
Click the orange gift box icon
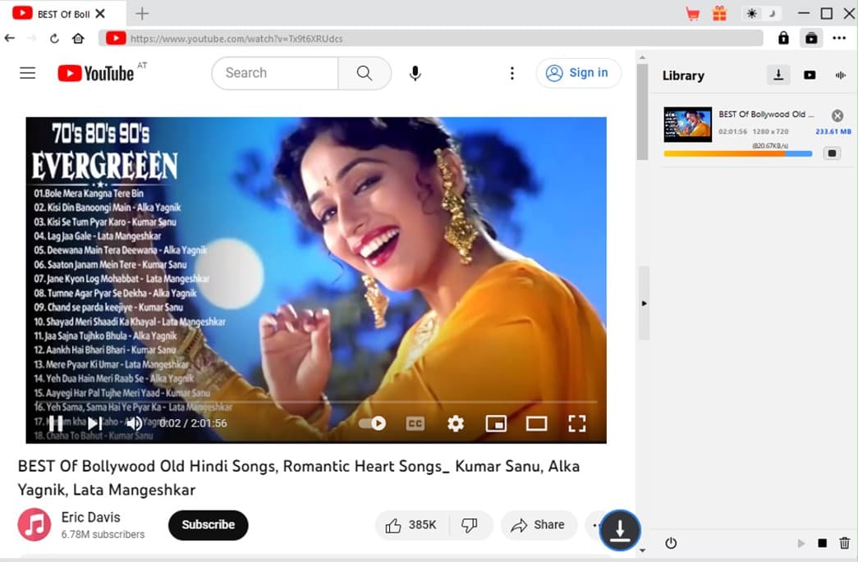click(x=719, y=14)
